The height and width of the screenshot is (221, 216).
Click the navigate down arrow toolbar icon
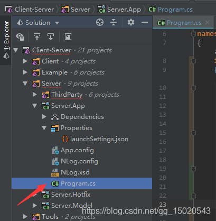click(51, 36)
